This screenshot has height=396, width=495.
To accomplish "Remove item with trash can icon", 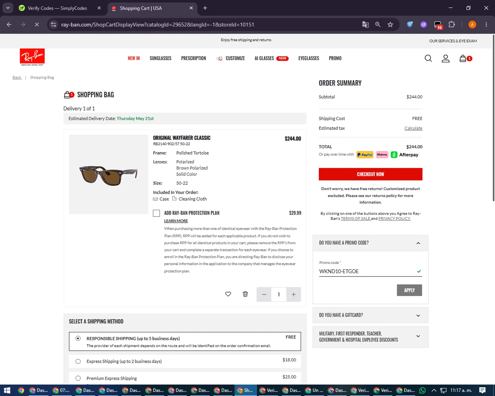I will [245, 294].
